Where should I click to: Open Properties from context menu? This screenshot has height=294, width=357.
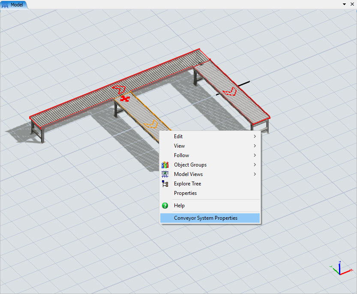(210, 193)
